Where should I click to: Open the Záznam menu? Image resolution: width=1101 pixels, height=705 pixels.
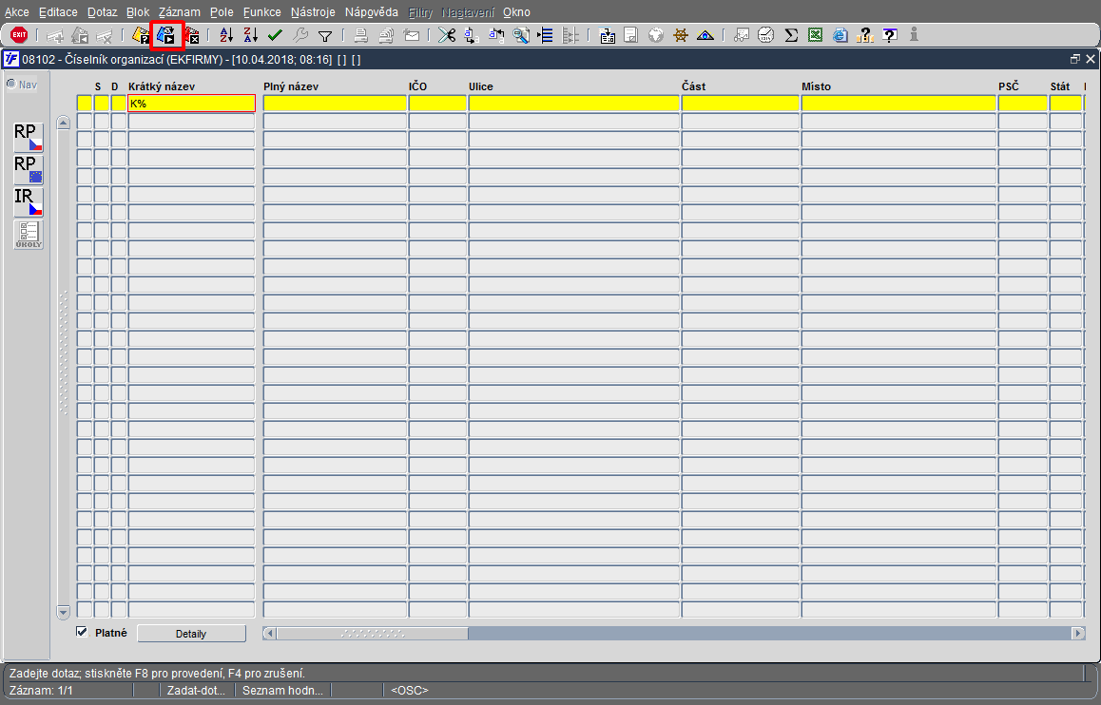click(179, 12)
